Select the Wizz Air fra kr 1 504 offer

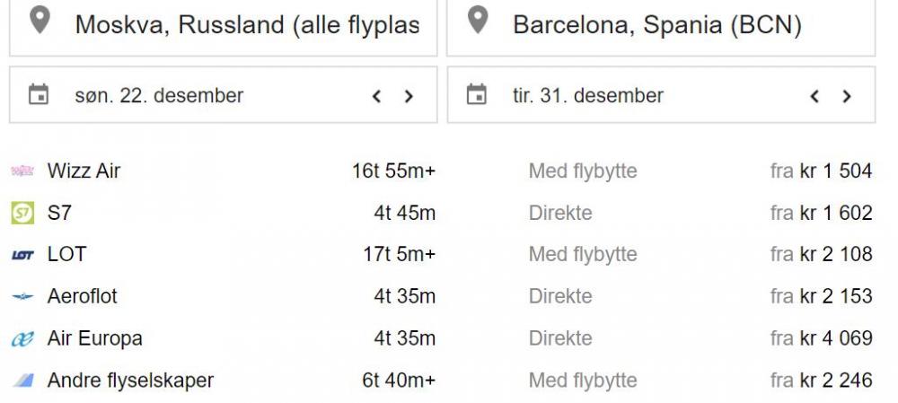tap(821, 171)
